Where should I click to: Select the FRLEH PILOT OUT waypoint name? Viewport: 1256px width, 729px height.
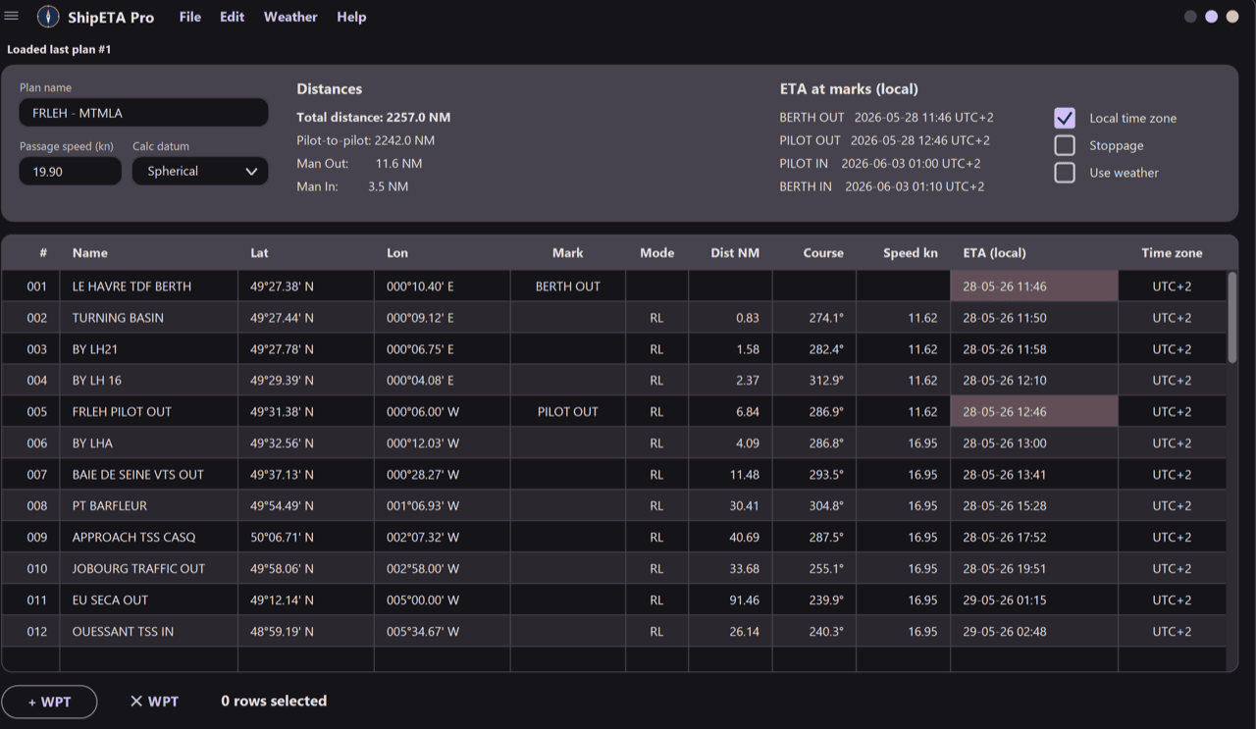pyautogui.click(x=122, y=412)
